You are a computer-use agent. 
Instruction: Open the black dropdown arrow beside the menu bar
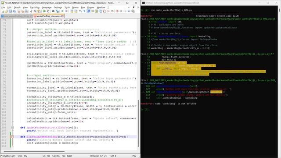click(133, 7)
